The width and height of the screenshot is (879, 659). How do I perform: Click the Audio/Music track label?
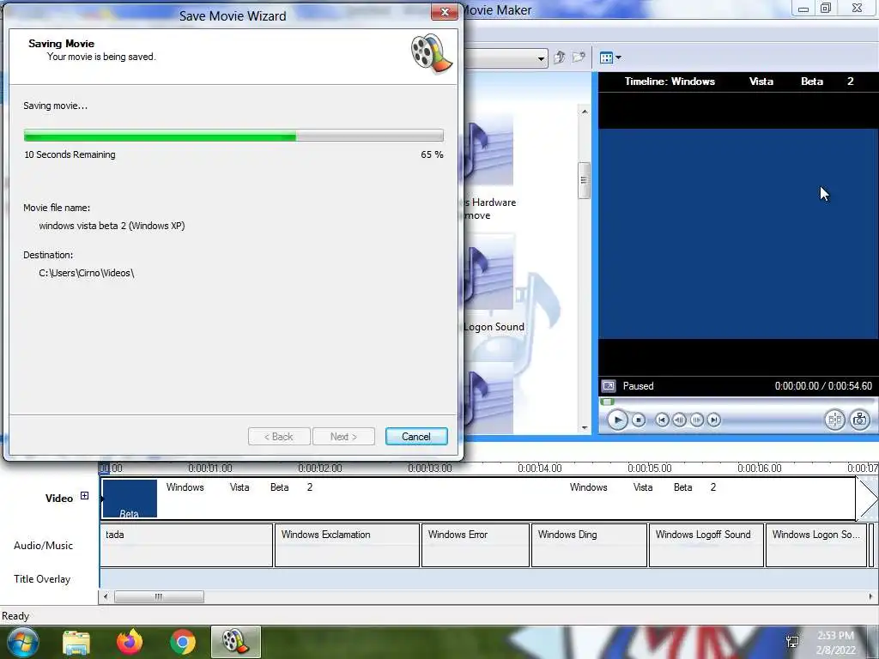point(43,545)
